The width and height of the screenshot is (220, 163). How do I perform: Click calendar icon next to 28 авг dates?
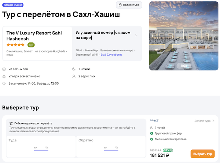4,69
